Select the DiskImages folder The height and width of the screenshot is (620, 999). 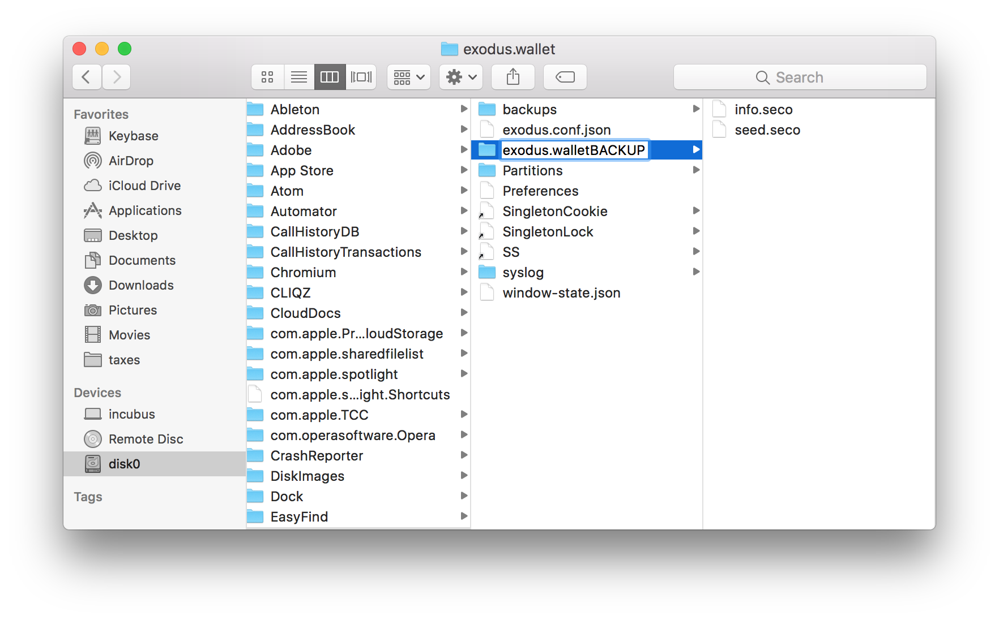358,476
